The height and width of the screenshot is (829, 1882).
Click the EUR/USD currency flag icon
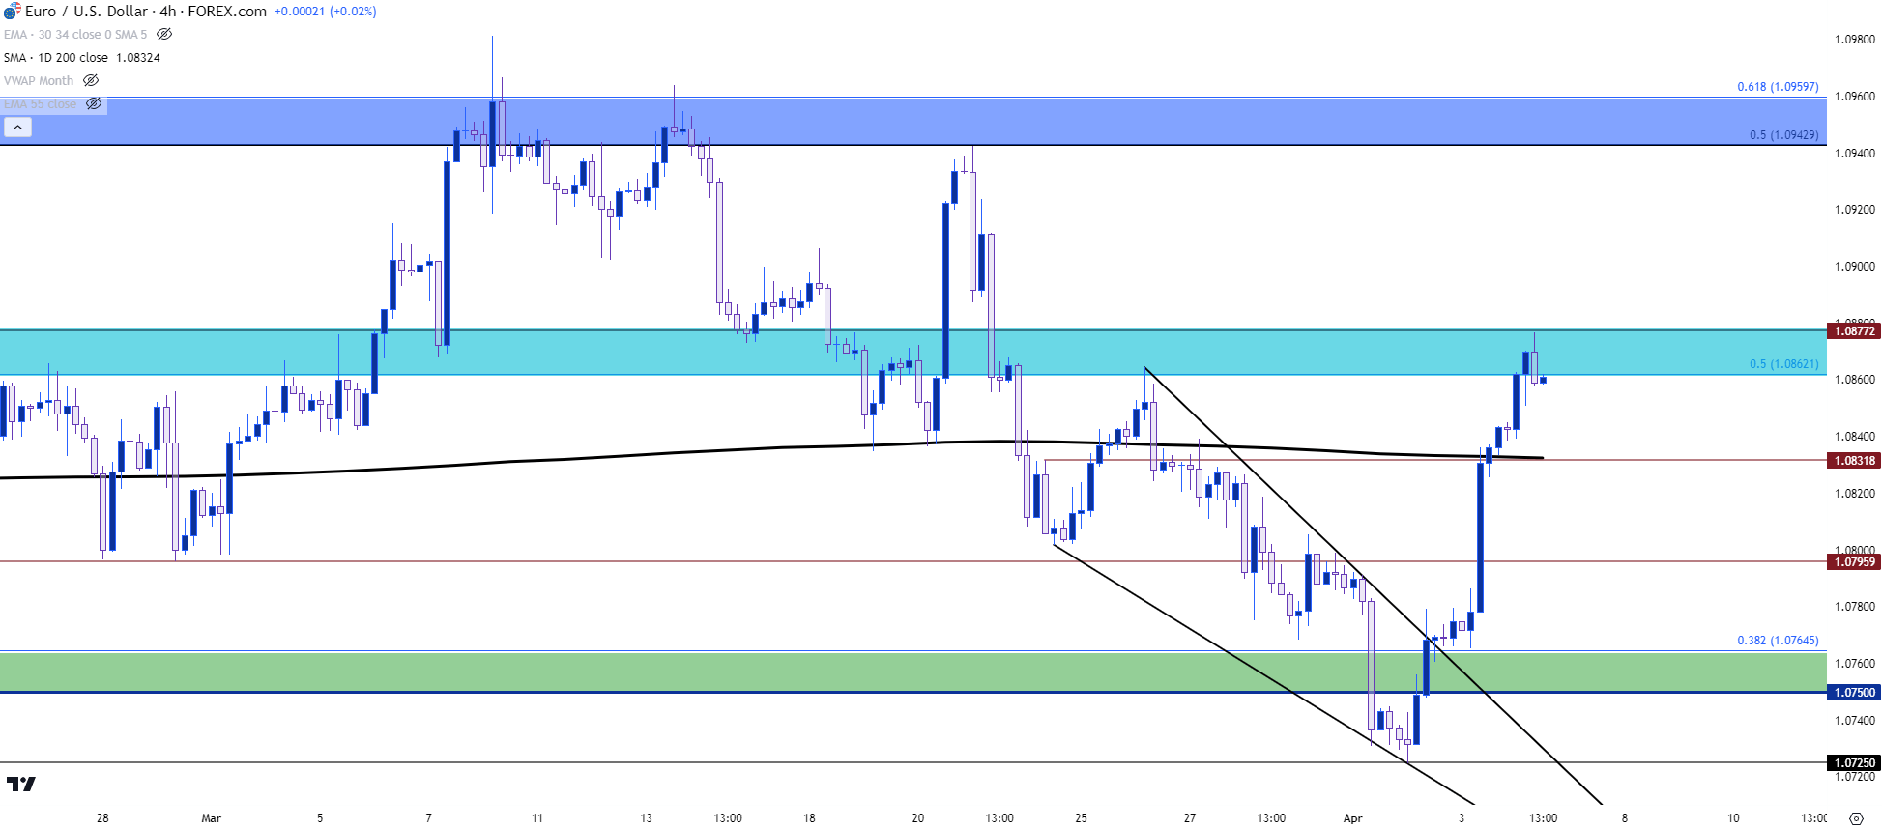(x=12, y=12)
